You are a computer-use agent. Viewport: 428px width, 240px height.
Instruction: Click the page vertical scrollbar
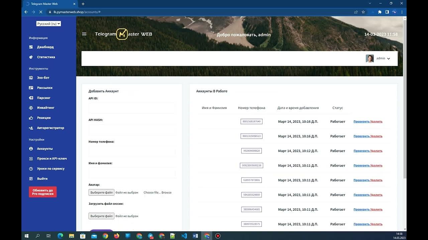[405, 99]
